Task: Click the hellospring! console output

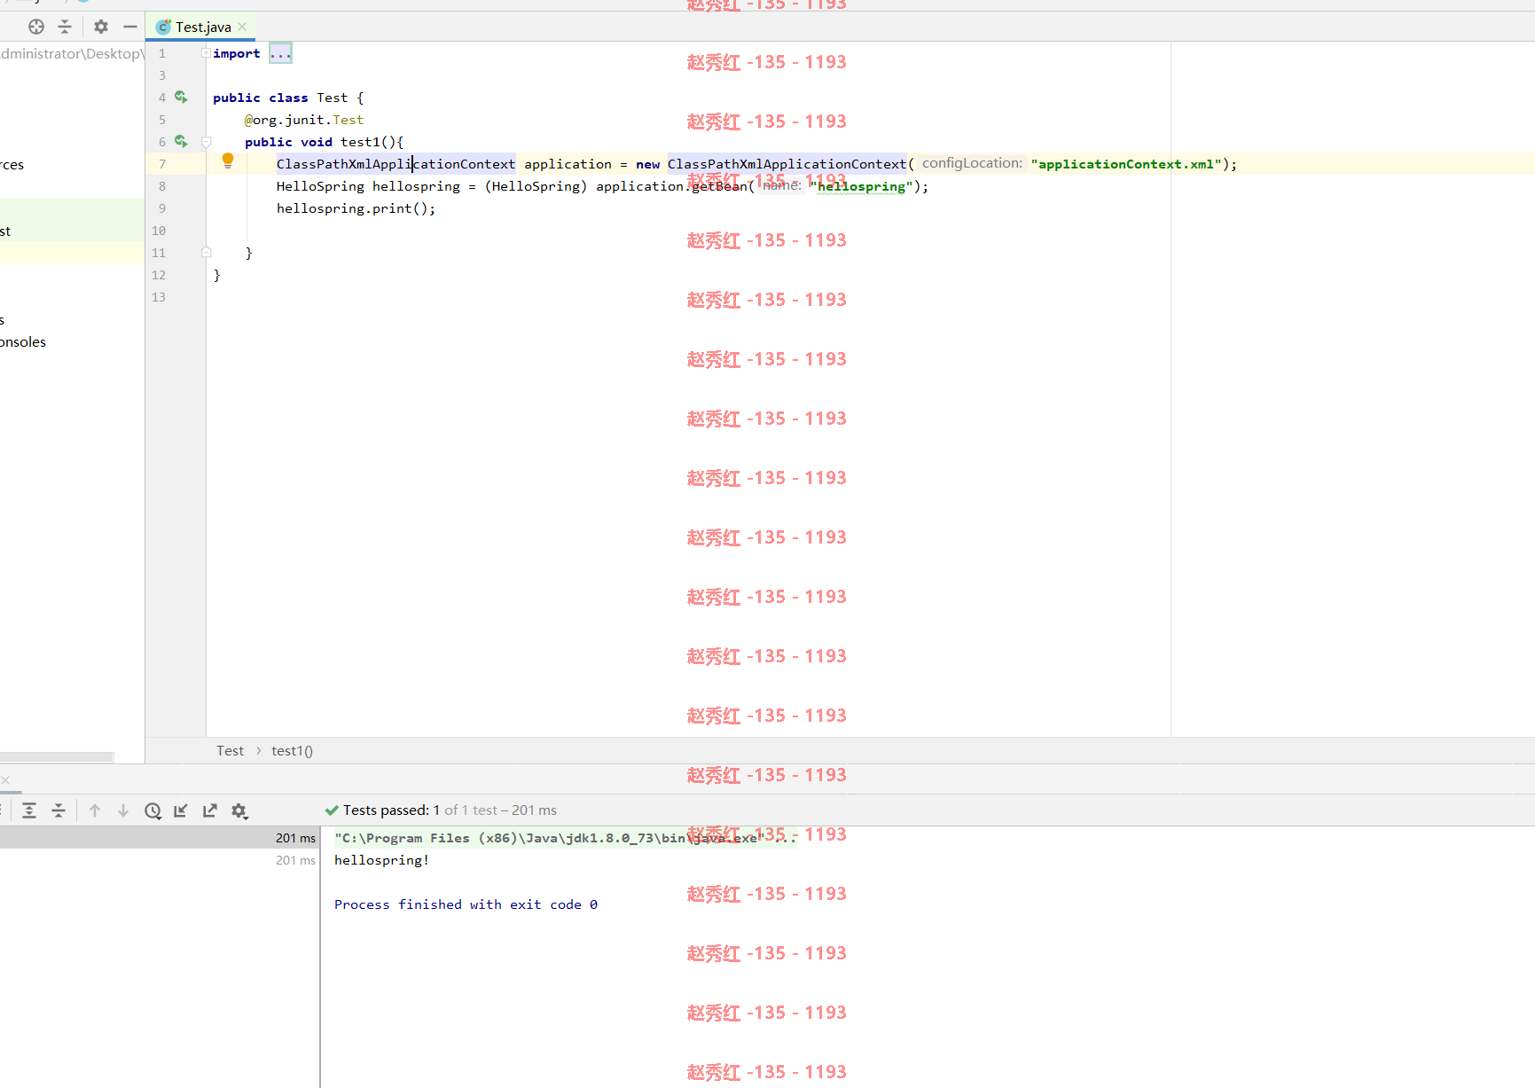Action: [x=381, y=860]
